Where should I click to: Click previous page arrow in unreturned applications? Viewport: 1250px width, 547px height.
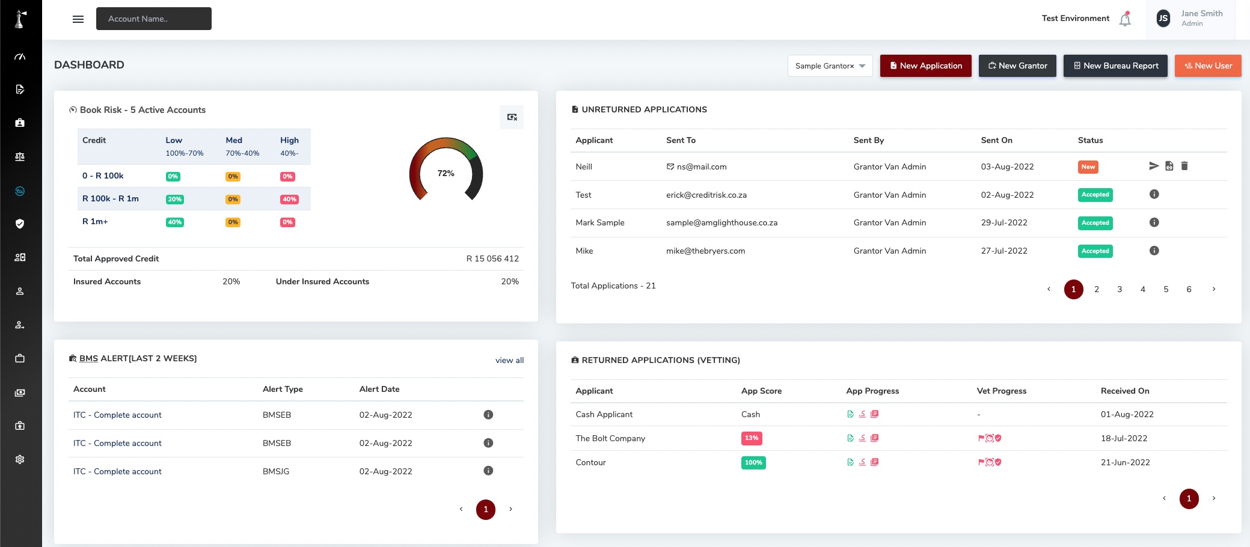tap(1049, 289)
